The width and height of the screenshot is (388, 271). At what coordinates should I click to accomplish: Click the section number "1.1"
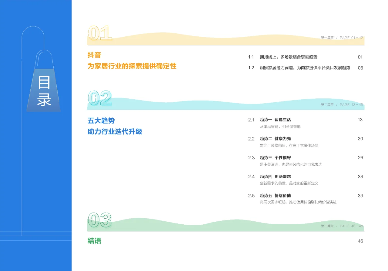pyautogui.click(x=251, y=57)
